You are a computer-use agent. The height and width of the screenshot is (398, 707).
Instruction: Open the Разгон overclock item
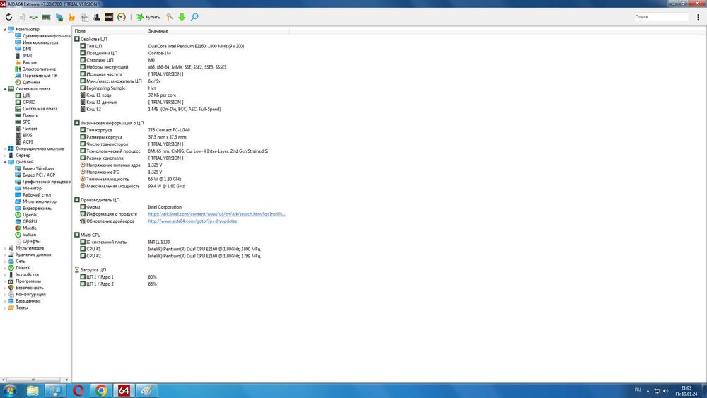[x=29, y=62]
